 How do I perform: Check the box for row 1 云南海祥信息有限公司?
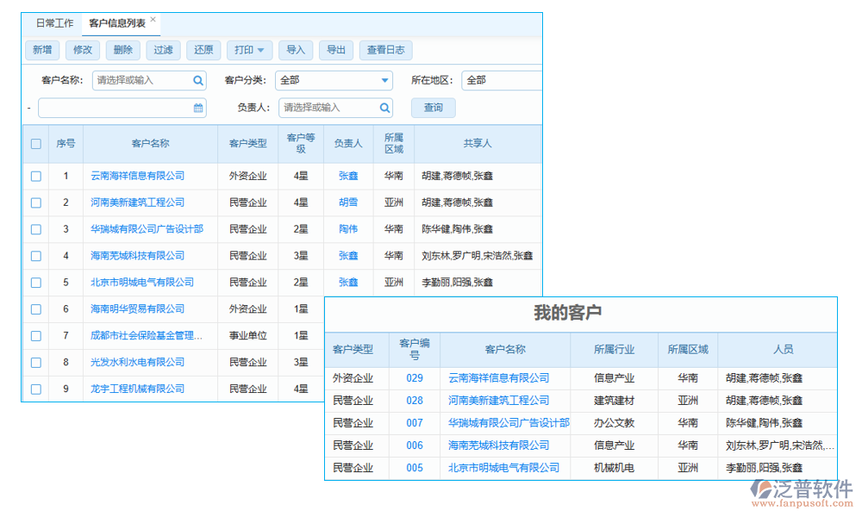pyautogui.click(x=36, y=177)
